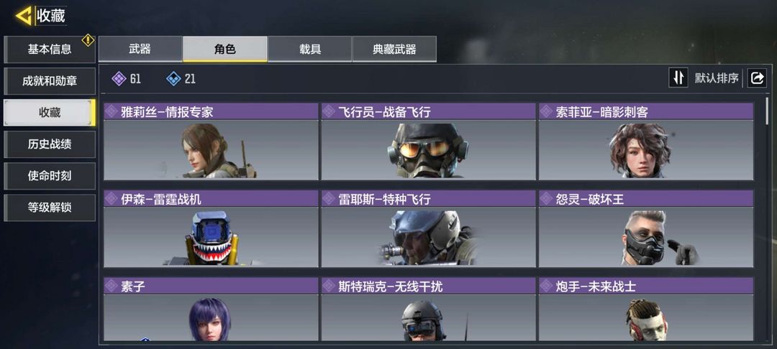Image resolution: width=777 pixels, height=349 pixels.
Task: Select the 飞行员-战备飞行 character portrait
Action: point(428,150)
